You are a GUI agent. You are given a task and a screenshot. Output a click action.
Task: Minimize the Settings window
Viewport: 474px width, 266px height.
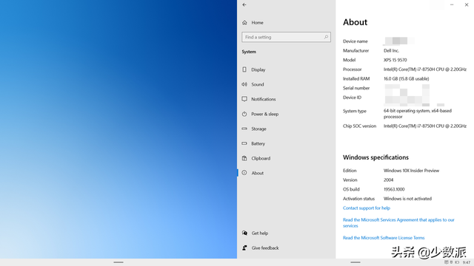[452, 5]
